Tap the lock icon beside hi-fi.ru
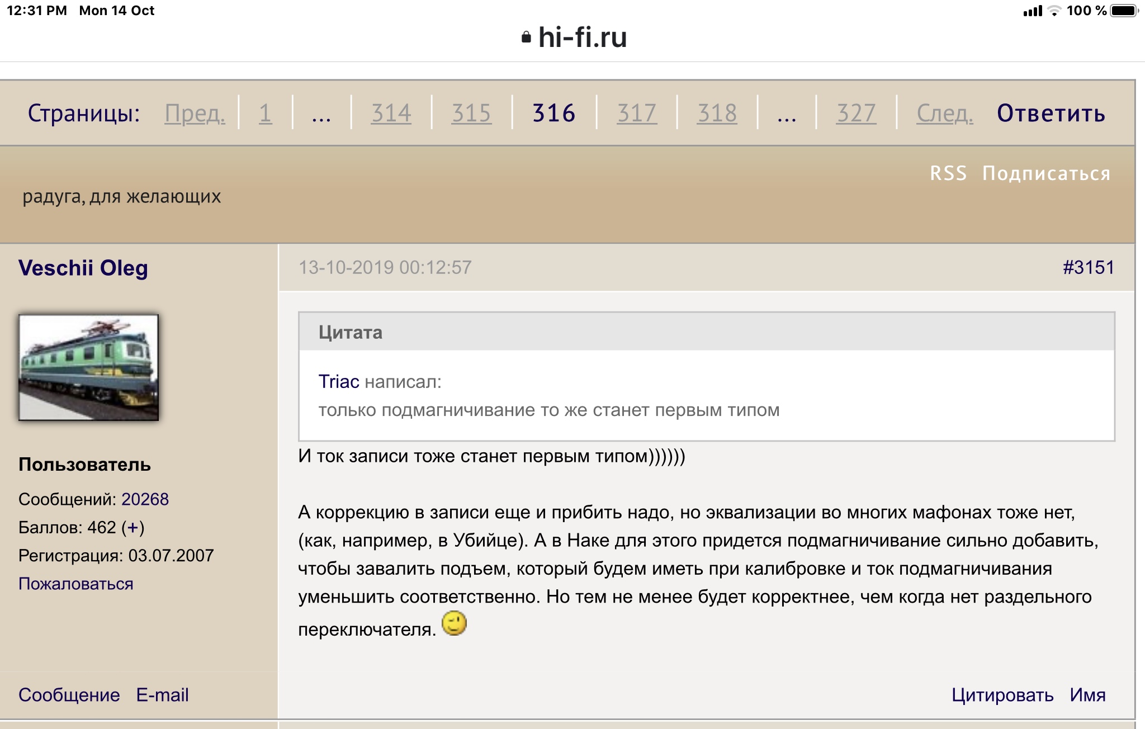This screenshot has height=729, width=1145. pyautogui.click(x=526, y=37)
